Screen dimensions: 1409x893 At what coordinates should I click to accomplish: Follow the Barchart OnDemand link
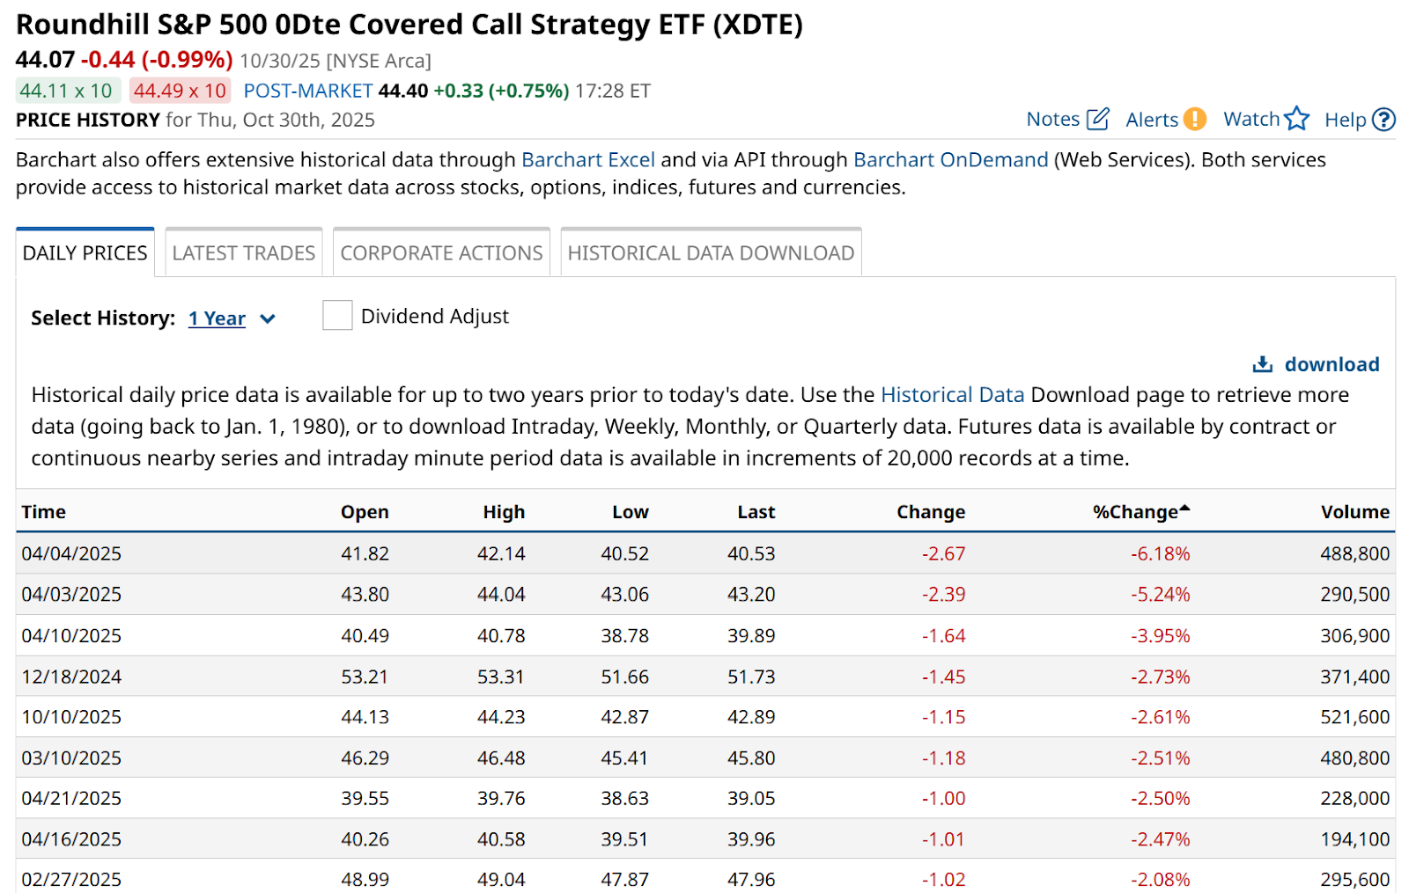click(950, 160)
